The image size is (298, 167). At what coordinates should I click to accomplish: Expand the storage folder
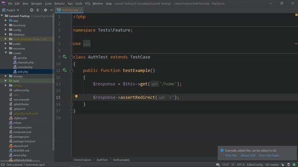coord(6,76)
